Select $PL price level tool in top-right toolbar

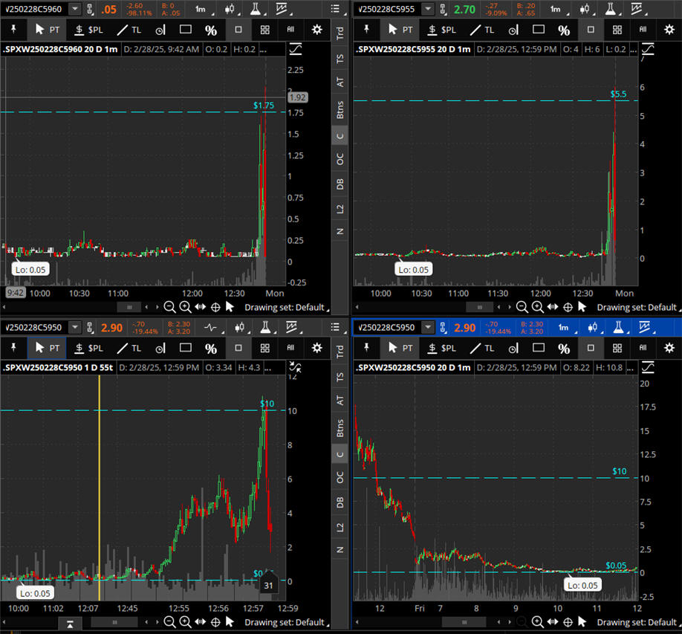pos(442,30)
